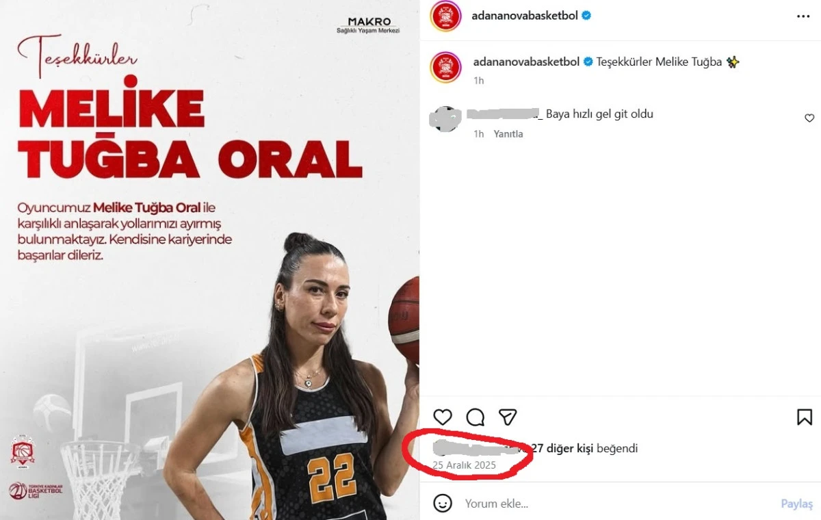Like the comment using small heart
This screenshot has width=821, height=520.
pos(809,118)
